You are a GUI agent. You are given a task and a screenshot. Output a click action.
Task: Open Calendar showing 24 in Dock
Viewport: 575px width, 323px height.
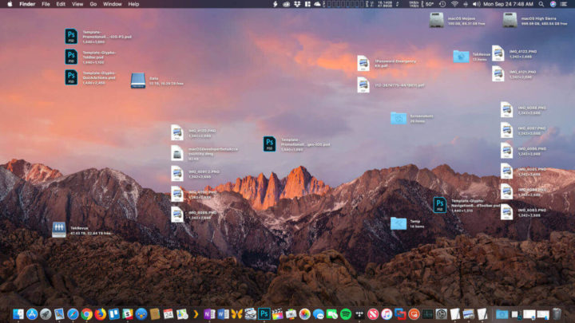(x=169, y=314)
